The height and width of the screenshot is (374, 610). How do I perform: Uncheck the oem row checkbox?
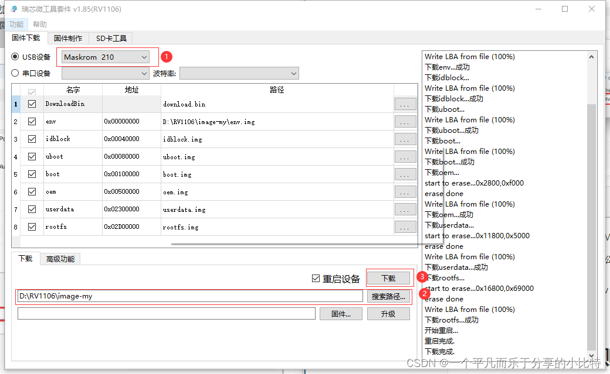tap(32, 191)
